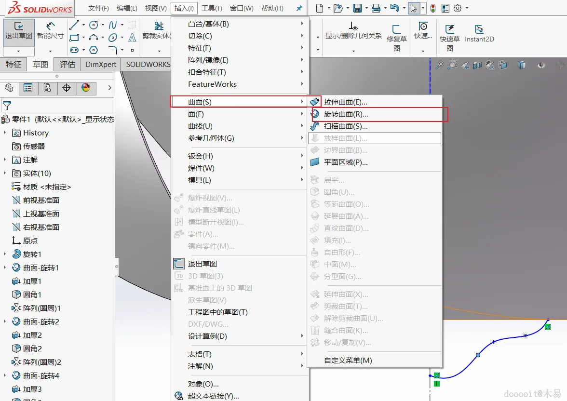This screenshot has height=401, width=567.
Task: Click the Rebuild traffic light icon
Action: 433,8
